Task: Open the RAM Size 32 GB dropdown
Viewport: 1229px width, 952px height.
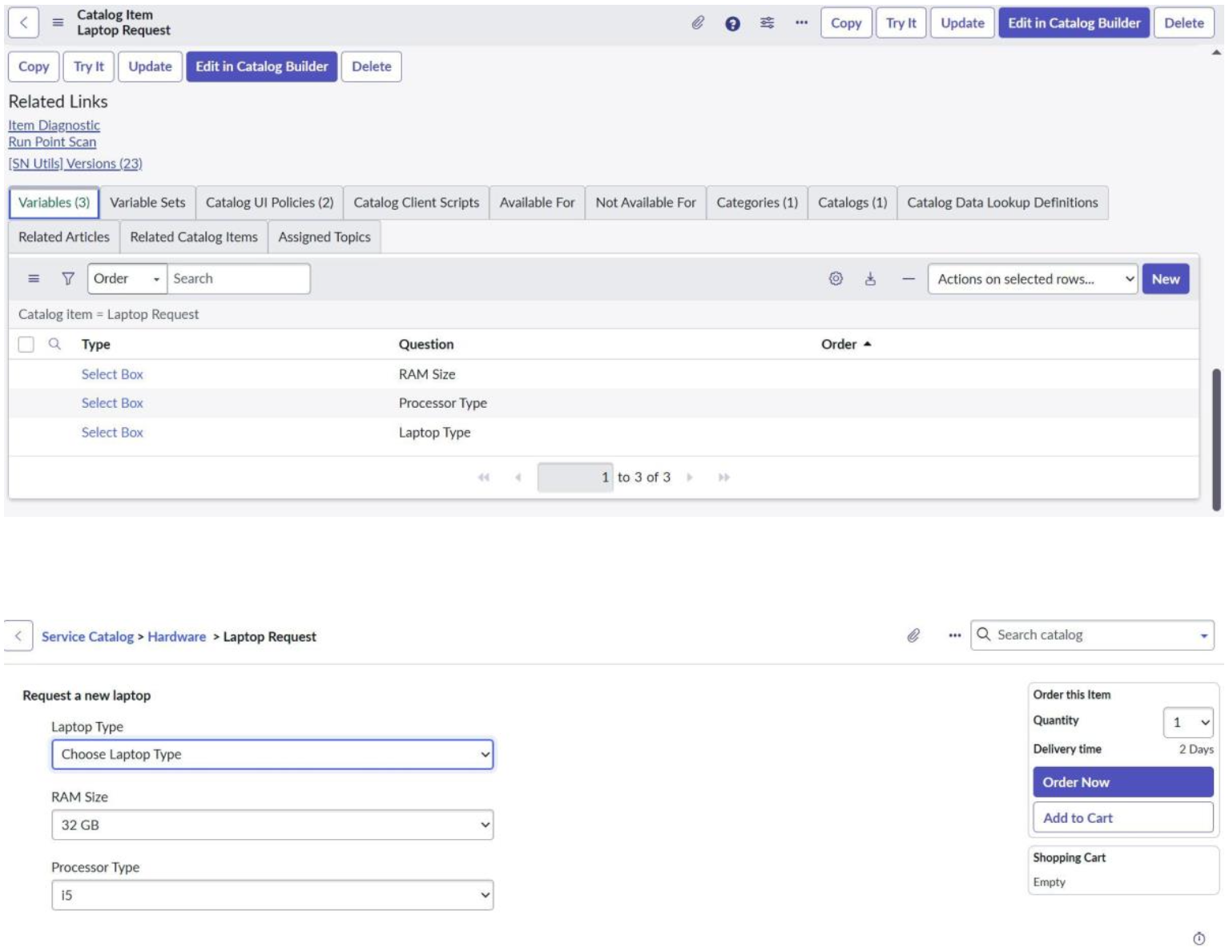Action: [x=272, y=825]
